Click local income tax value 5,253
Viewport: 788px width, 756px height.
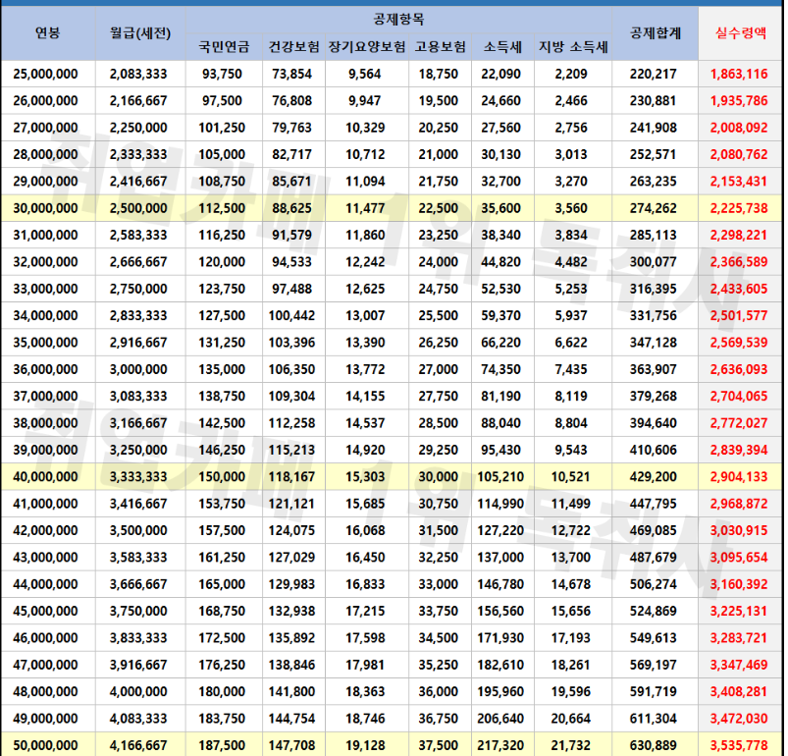571,289
